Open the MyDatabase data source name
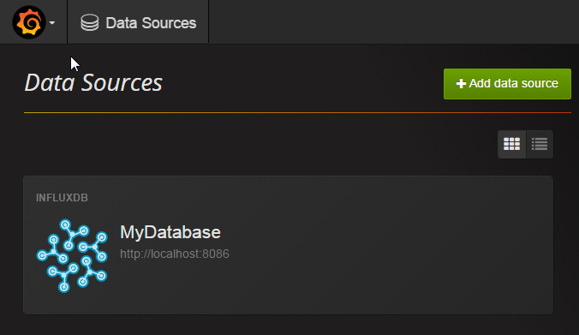Viewport: 579px width, 335px height. [x=170, y=232]
